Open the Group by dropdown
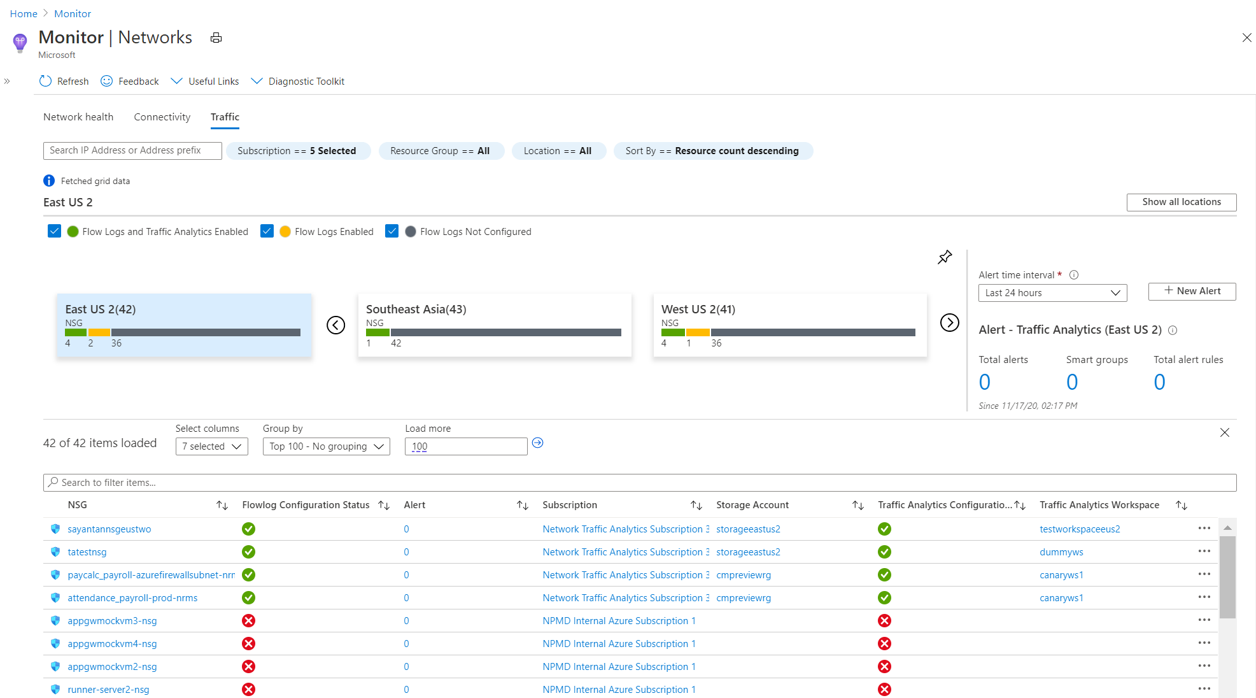The image size is (1256, 698). [326, 446]
